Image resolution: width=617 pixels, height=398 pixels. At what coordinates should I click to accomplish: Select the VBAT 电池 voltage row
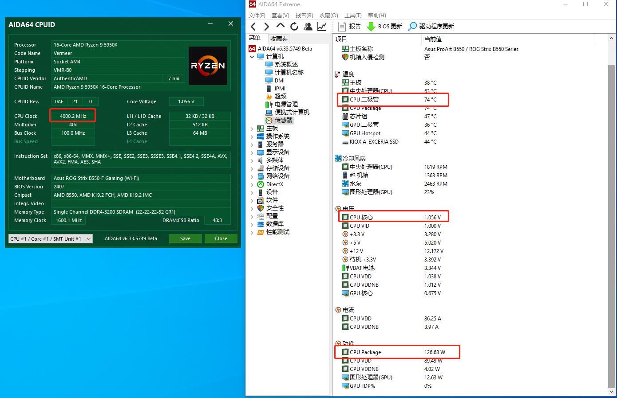(x=392, y=268)
